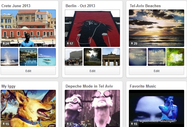Open the Tel-Aviv sunset over sea cover
The height and width of the screenshot is (127, 187).
[156, 28]
